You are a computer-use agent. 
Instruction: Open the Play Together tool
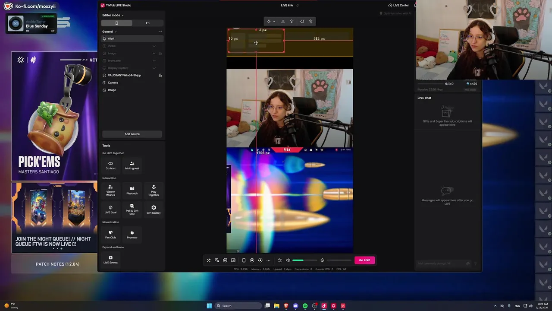pyautogui.click(x=154, y=190)
